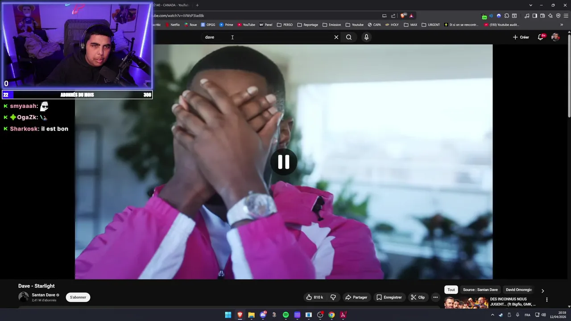Select the 'David Omoregie' filter chip
The image size is (571, 321).
[518, 290]
